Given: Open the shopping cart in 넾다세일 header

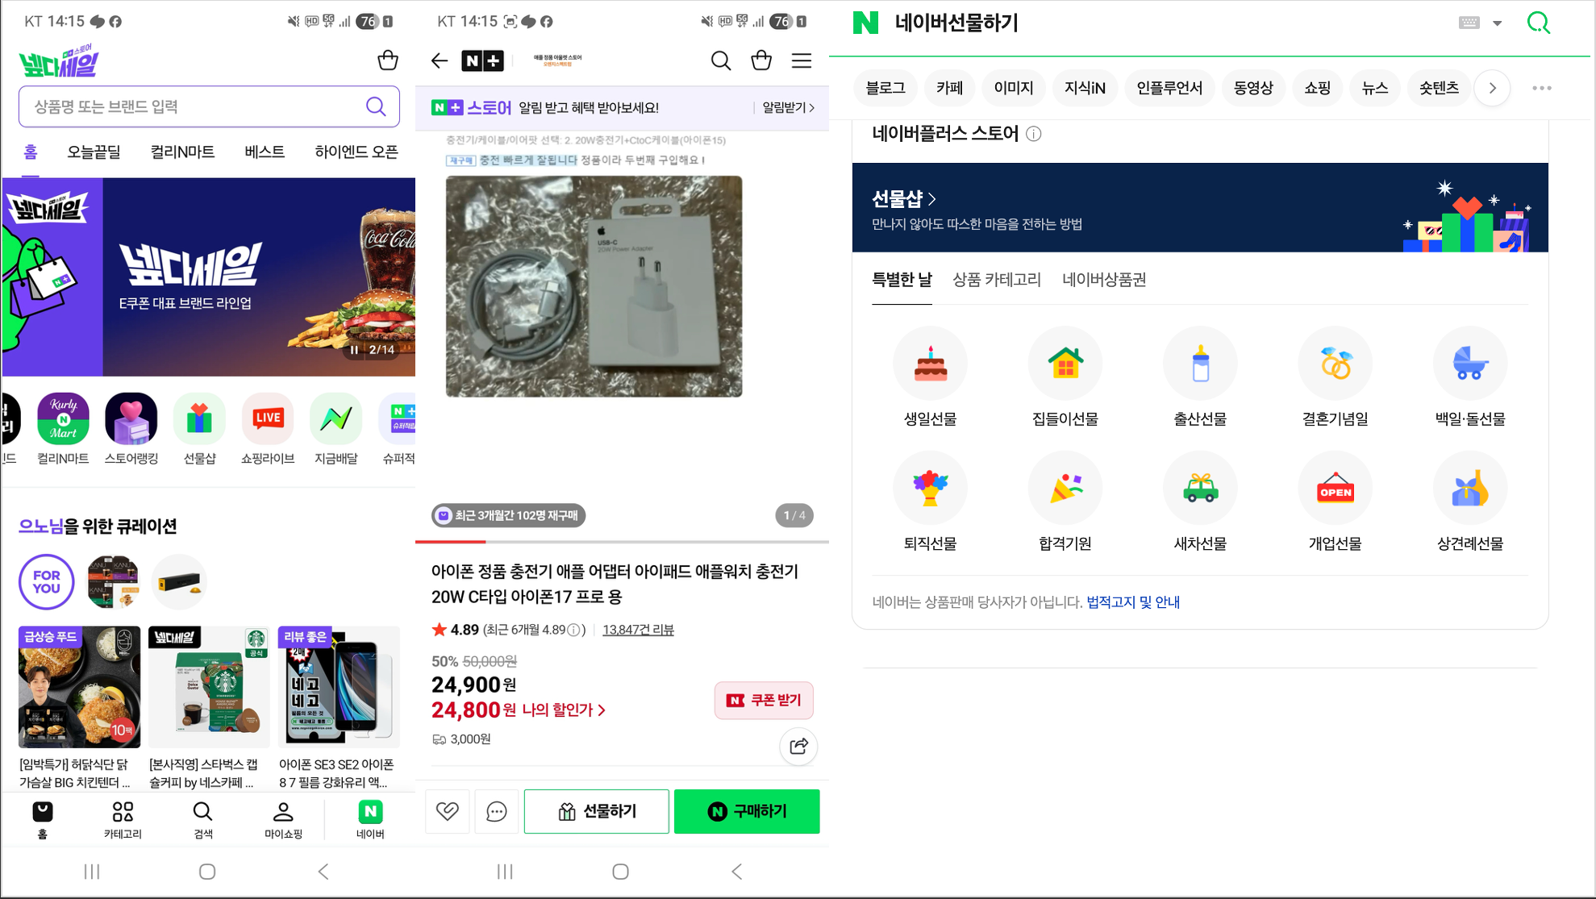Looking at the screenshot, I should point(388,60).
